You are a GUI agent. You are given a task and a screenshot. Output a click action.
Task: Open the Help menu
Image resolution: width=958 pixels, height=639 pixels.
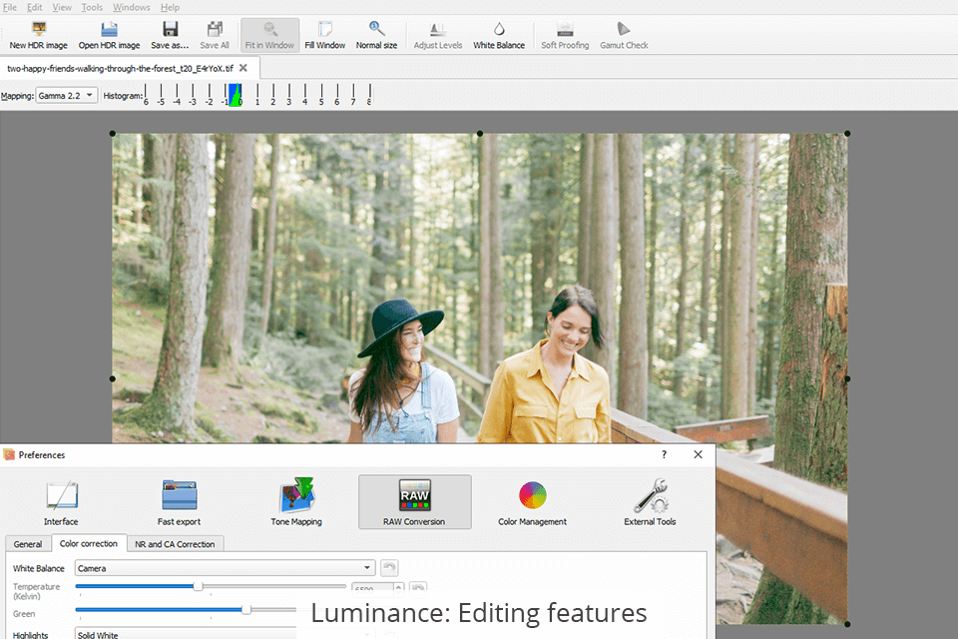[x=170, y=7]
